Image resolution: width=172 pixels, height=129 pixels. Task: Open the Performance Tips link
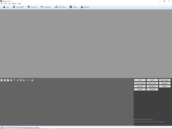(x=28, y=128)
